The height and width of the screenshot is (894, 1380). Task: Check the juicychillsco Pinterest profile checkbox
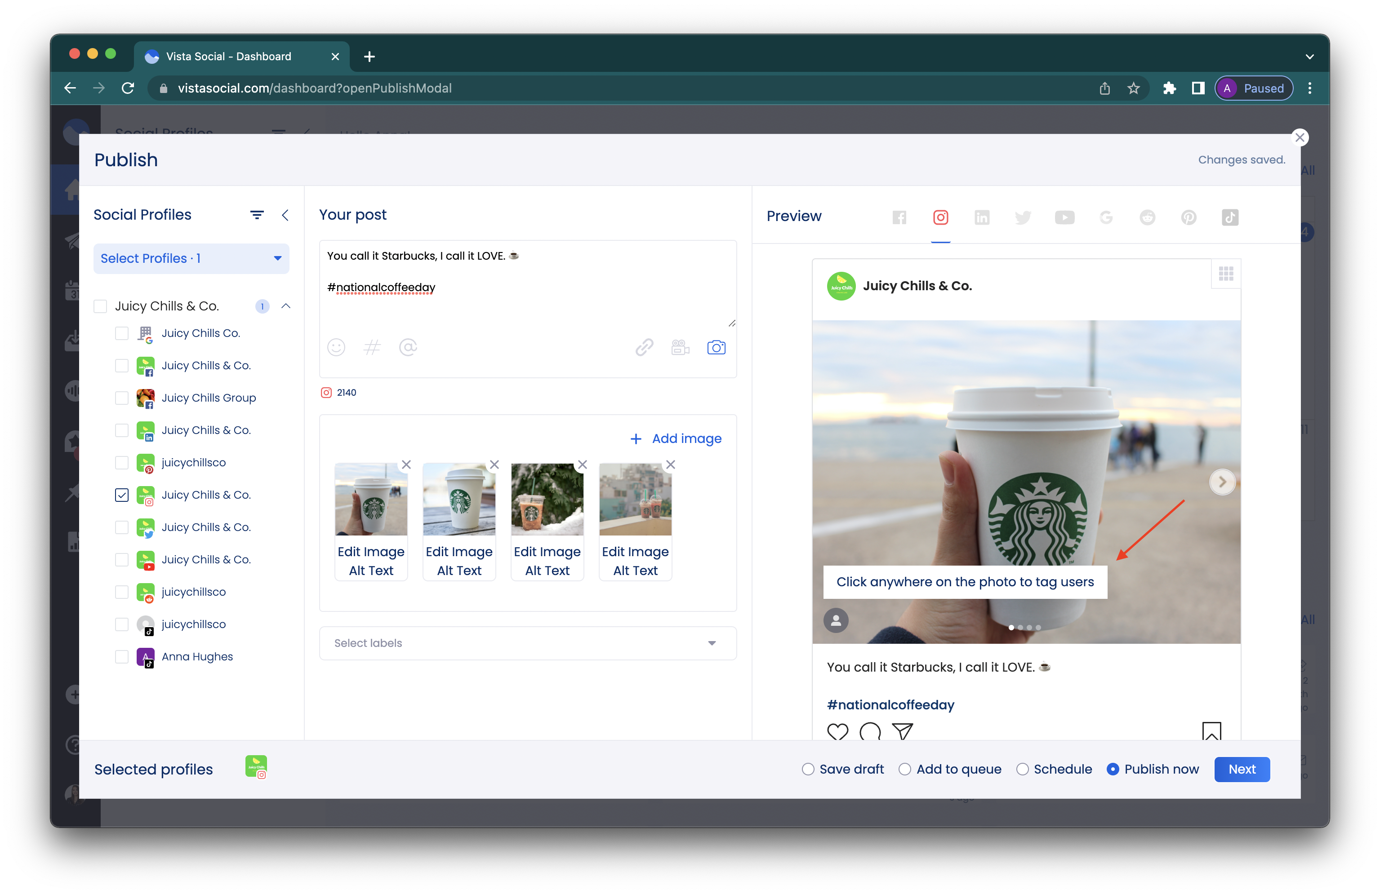(122, 463)
